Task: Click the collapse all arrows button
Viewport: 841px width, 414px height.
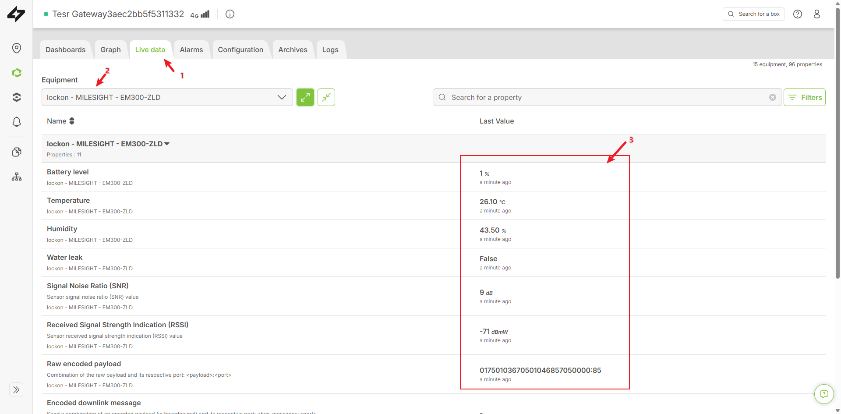Action: (x=326, y=97)
